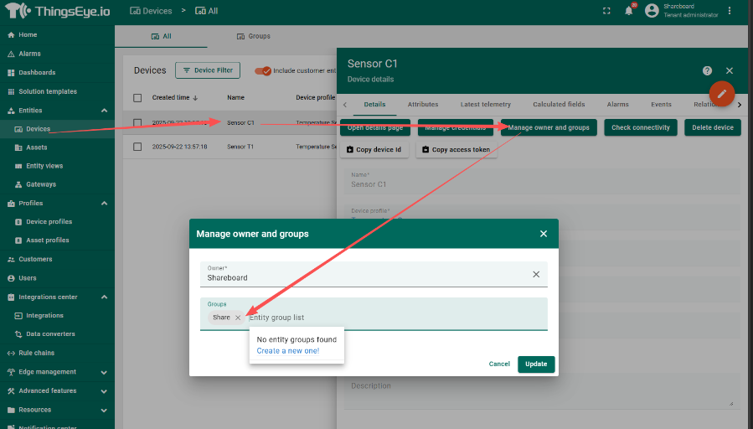Open help icon in device details
Viewport: 753px width, 429px height.
tap(708, 71)
